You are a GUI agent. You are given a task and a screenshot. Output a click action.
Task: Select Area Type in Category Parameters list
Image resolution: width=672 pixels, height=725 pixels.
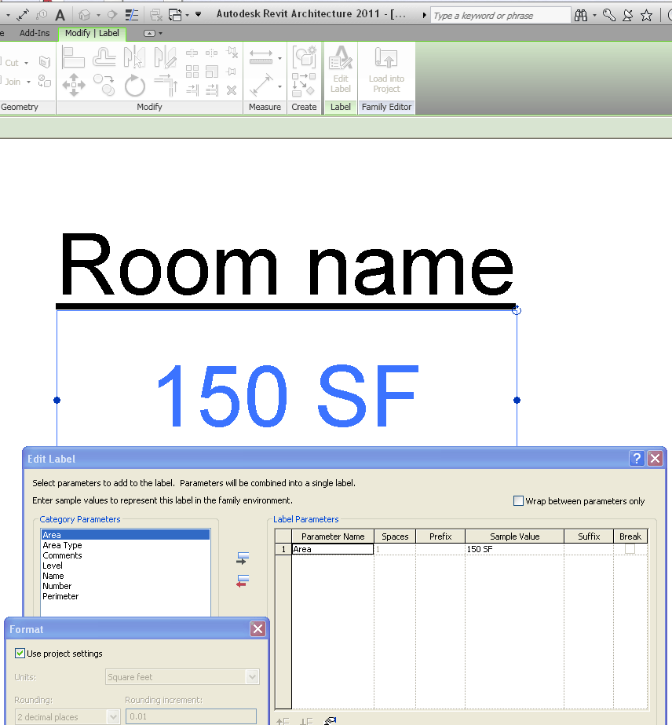126,545
